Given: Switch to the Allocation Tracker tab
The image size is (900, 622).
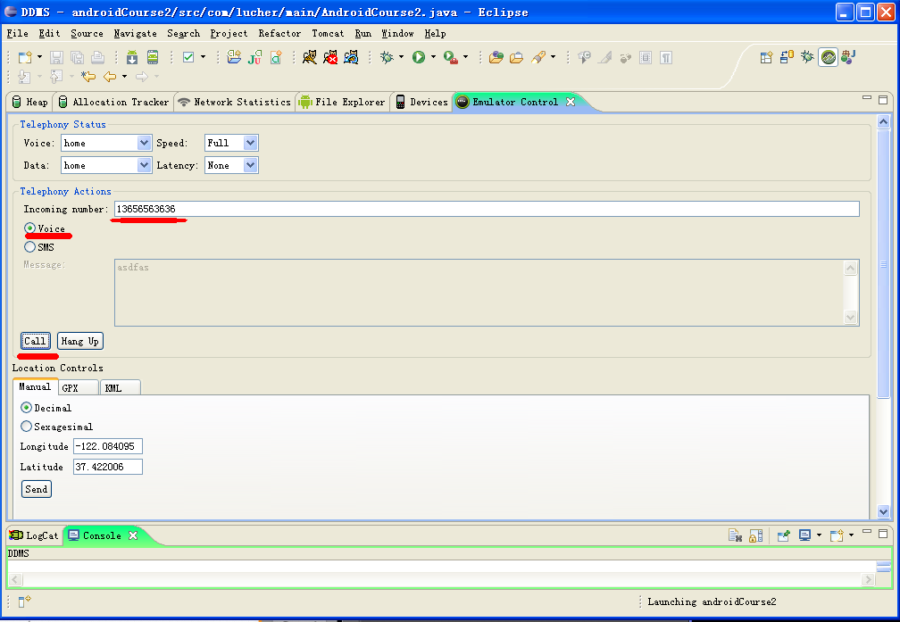Looking at the screenshot, I should 113,102.
